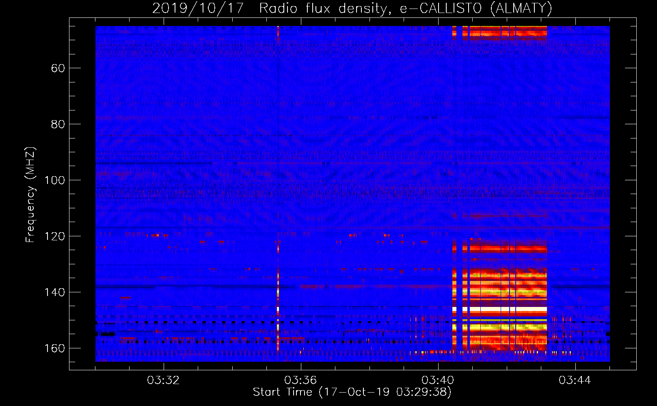Click the 120 frequency tick label
This screenshot has width=657, height=406.
pyautogui.click(x=55, y=236)
